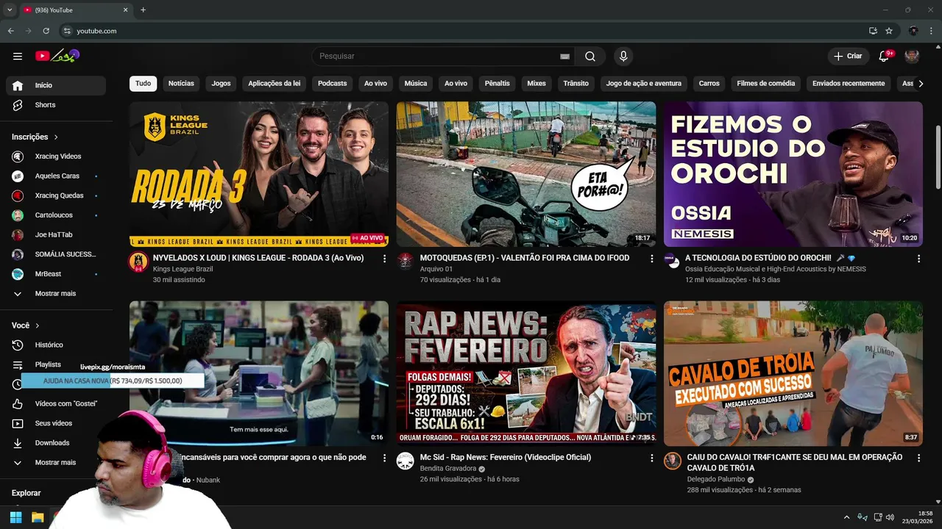The image size is (942, 529).
Task: Select the Carros filter chip
Action: [709, 84]
